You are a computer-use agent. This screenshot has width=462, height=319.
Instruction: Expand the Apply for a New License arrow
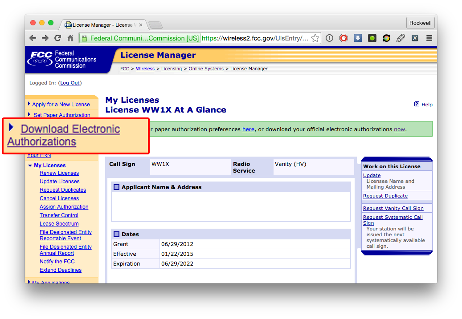coord(29,104)
